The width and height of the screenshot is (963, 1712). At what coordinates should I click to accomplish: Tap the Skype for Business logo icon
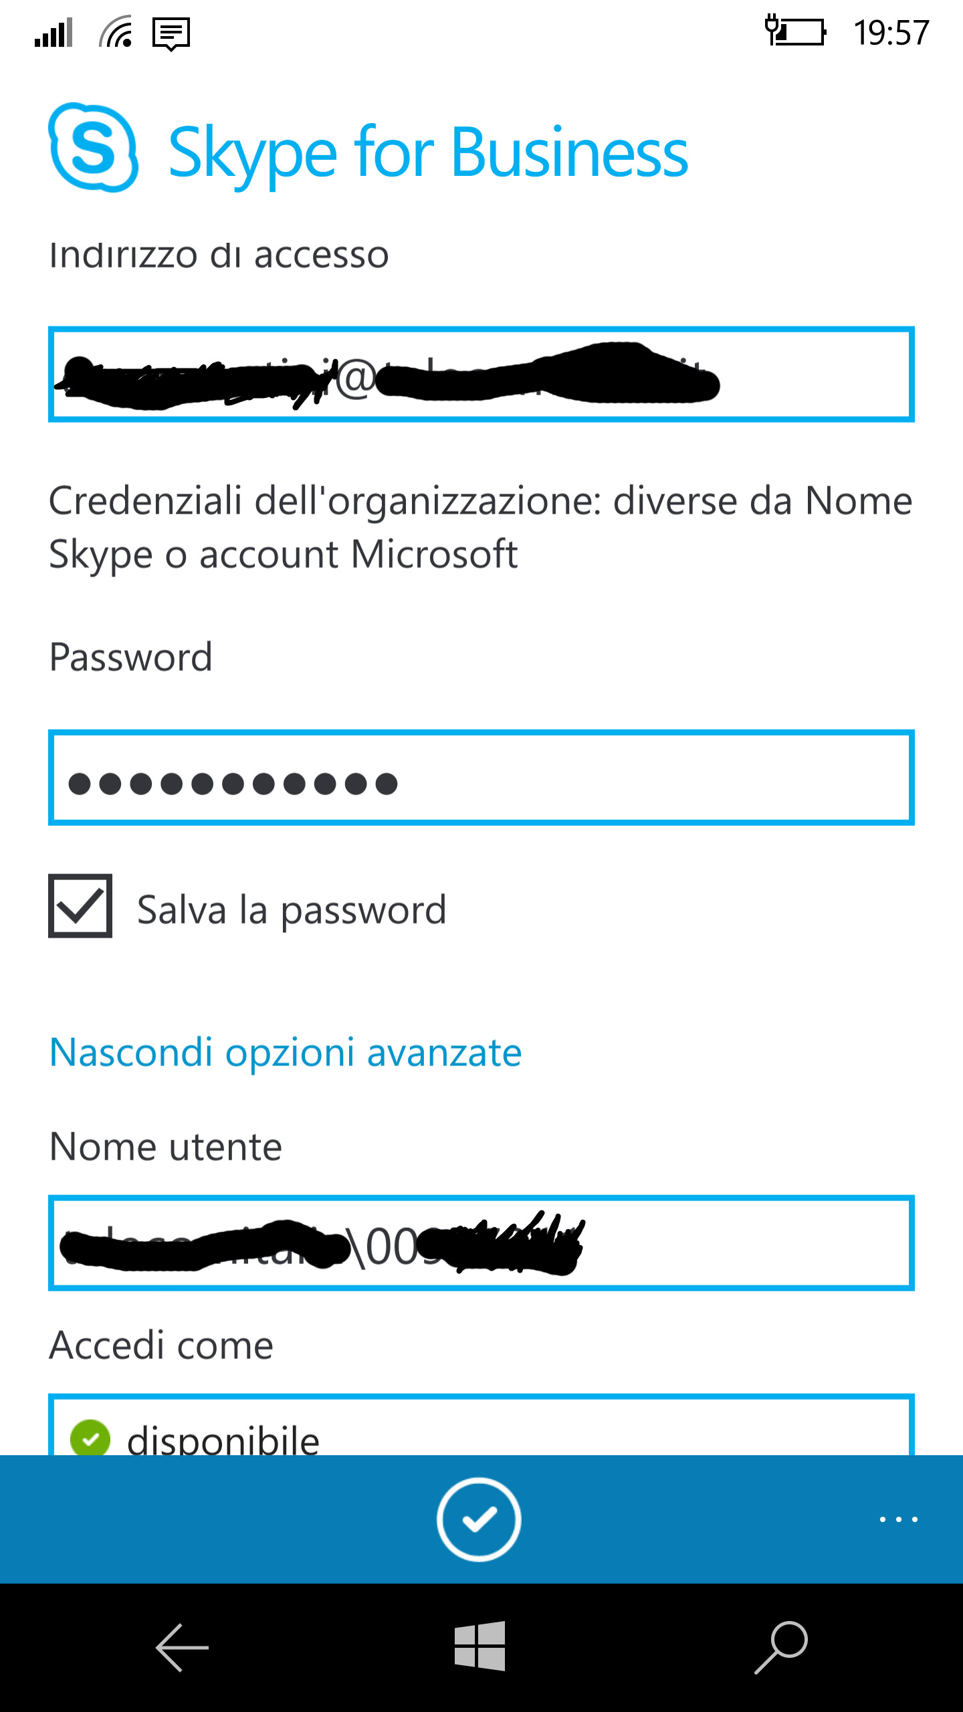pos(94,148)
